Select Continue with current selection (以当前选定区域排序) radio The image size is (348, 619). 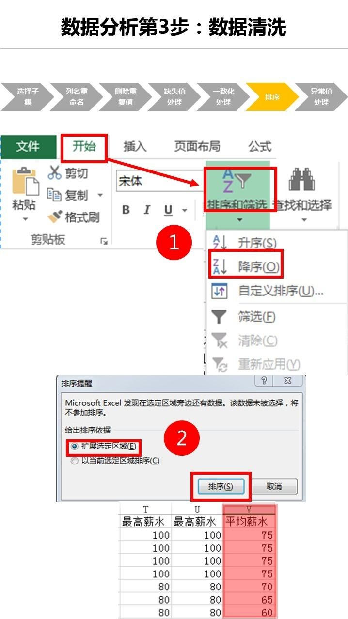(74, 461)
